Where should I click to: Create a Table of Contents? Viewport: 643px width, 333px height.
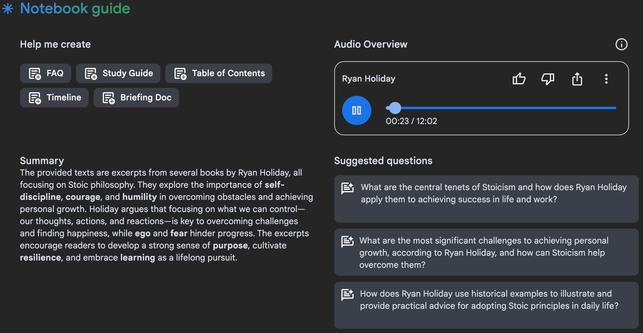219,73
